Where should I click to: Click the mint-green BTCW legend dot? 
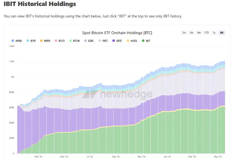(x=70, y=40)
